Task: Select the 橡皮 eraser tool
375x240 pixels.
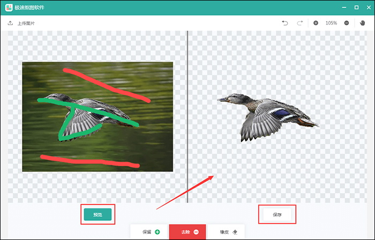Action: coord(226,232)
